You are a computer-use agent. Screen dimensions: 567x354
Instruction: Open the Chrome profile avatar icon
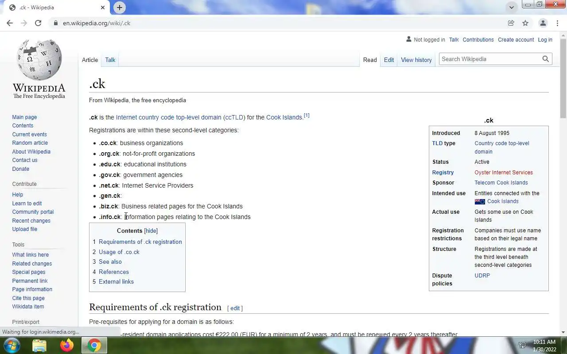click(543, 23)
